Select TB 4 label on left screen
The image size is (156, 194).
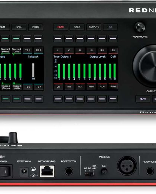pos(39,87)
